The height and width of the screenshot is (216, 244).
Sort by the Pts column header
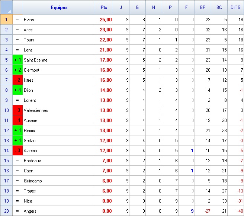(x=104, y=7)
